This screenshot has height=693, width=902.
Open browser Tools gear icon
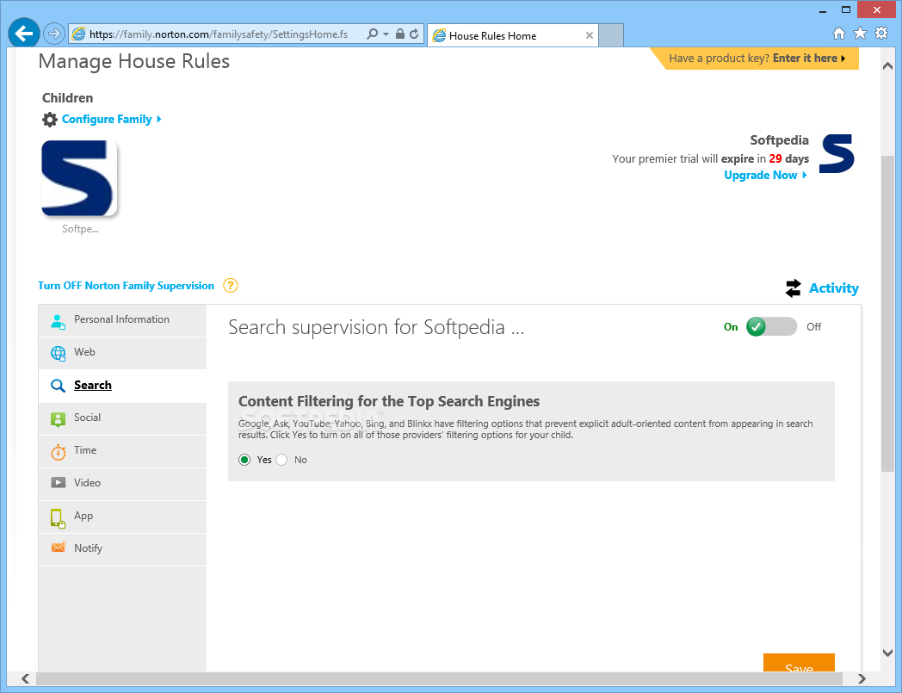[881, 34]
